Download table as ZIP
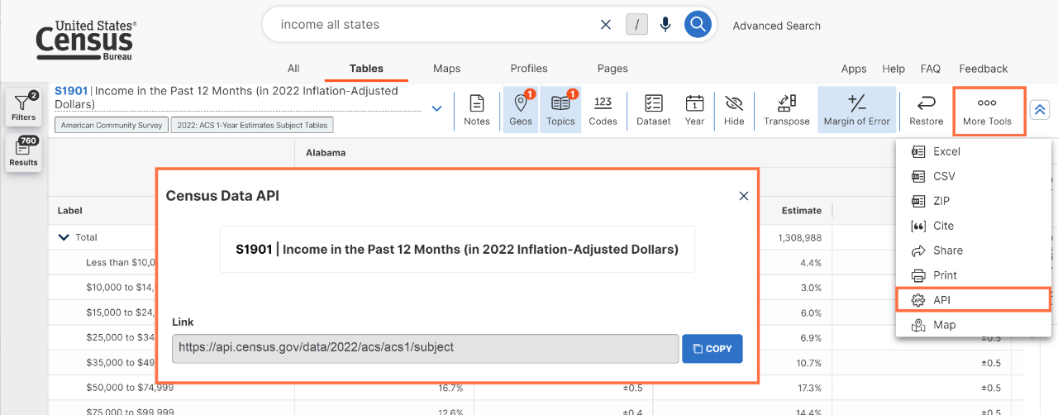This screenshot has height=415, width=1058. [x=973, y=201]
